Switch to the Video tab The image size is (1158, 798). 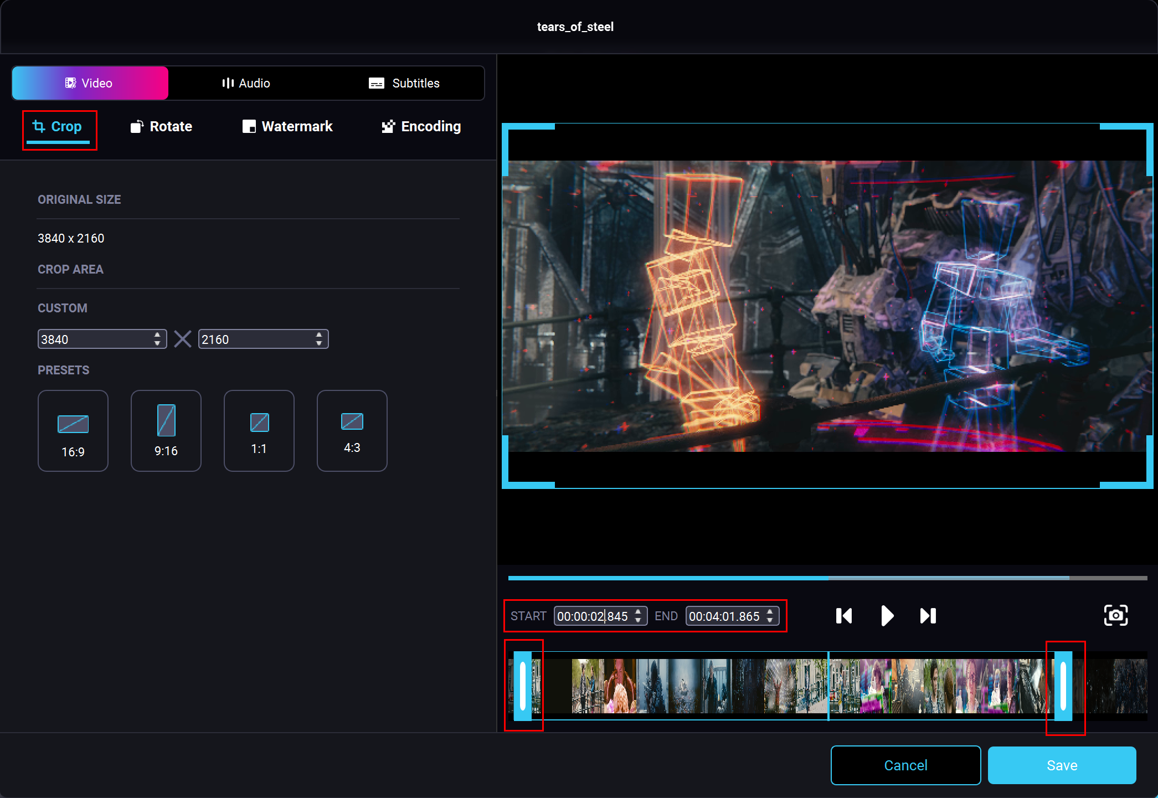tap(90, 83)
